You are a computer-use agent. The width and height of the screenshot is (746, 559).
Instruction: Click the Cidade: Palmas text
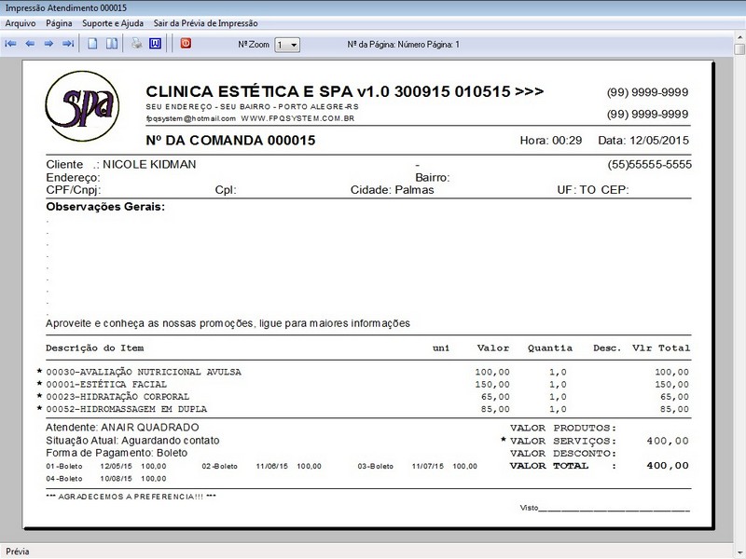pos(392,190)
